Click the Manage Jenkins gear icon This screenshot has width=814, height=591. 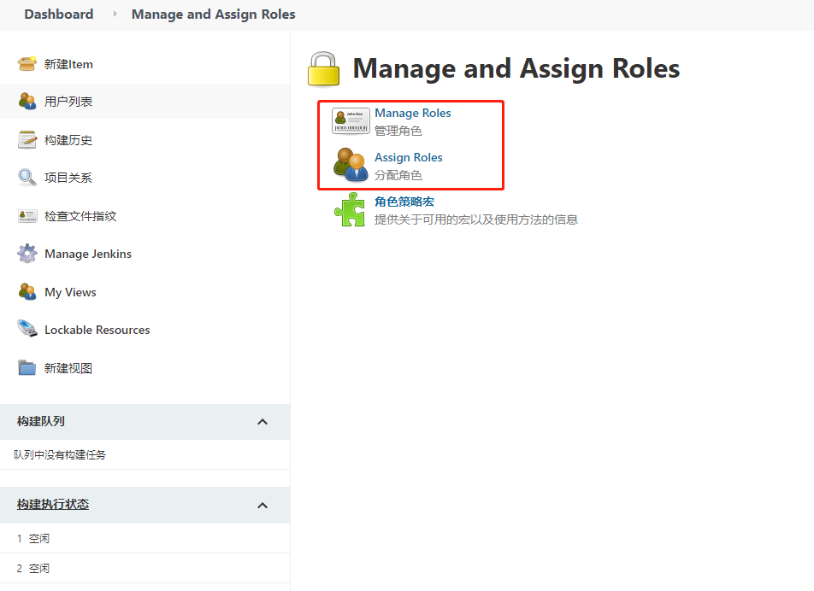pyautogui.click(x=27, y=254)
